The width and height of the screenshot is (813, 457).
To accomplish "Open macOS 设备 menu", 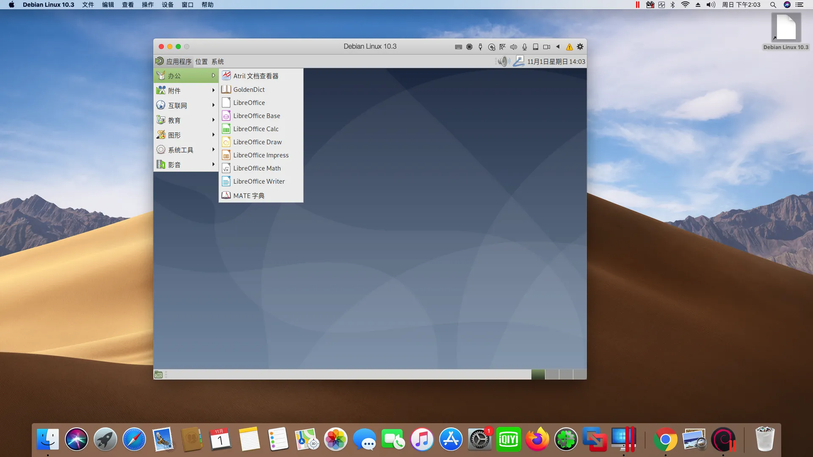I will (x=168, y=5).
